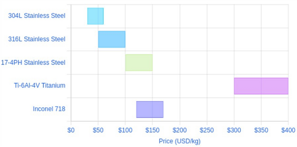The image size is (297, 147).
Task: Click the Inconel 718 label
Action: pos(49,109)
